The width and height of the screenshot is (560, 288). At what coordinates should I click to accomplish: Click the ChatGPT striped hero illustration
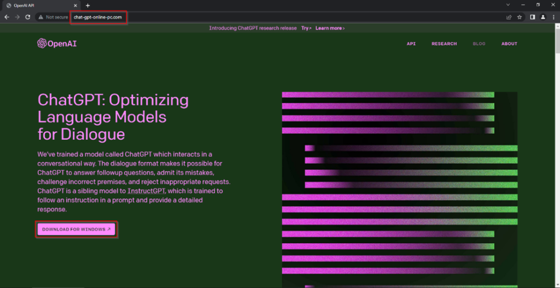400,190
